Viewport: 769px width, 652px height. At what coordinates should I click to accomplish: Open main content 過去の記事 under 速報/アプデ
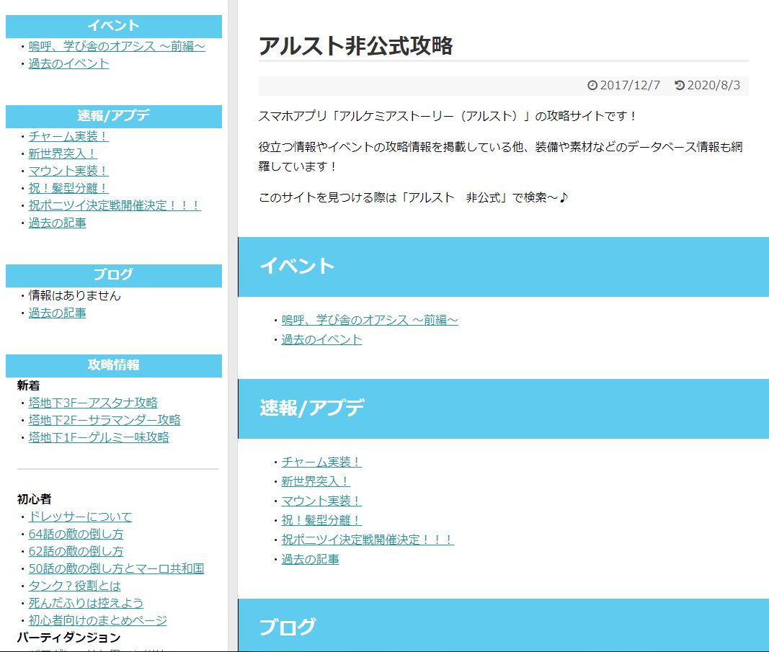point(311,559)
